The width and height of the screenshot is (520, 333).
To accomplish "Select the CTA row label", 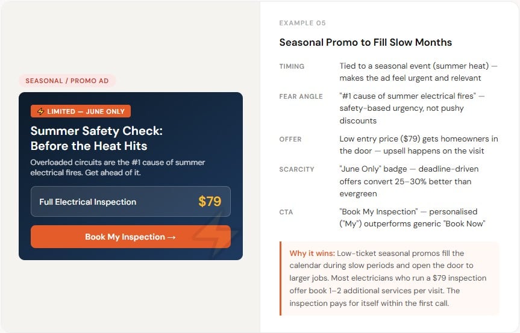I will (286, 212).
